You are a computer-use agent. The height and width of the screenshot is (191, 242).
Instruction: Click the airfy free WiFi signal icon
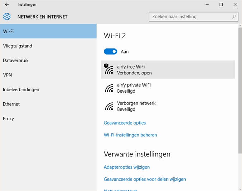109,69
